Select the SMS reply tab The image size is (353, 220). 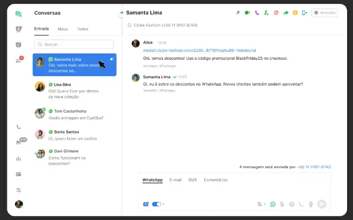tap(192, 180)
